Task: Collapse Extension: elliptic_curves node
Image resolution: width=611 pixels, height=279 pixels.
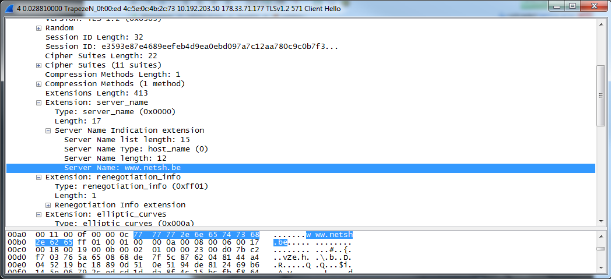Action: tap(38, 214)
